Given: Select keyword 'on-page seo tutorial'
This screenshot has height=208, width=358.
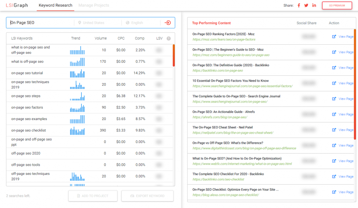Looking at the screenshot, I should pos(27,73).
